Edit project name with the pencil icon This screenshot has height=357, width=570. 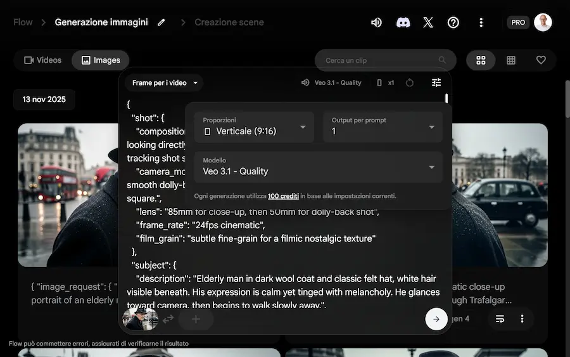pyautogui.click(x=161, y=22)
